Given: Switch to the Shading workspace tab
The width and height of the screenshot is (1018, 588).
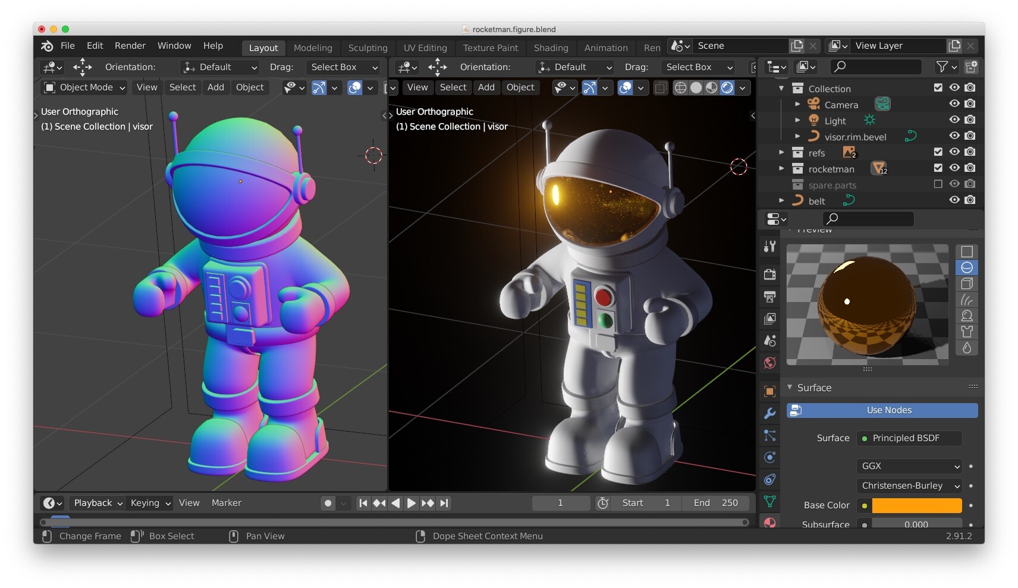Looking at the screenshot, I should pyautogui.click(x=550, y=48).
